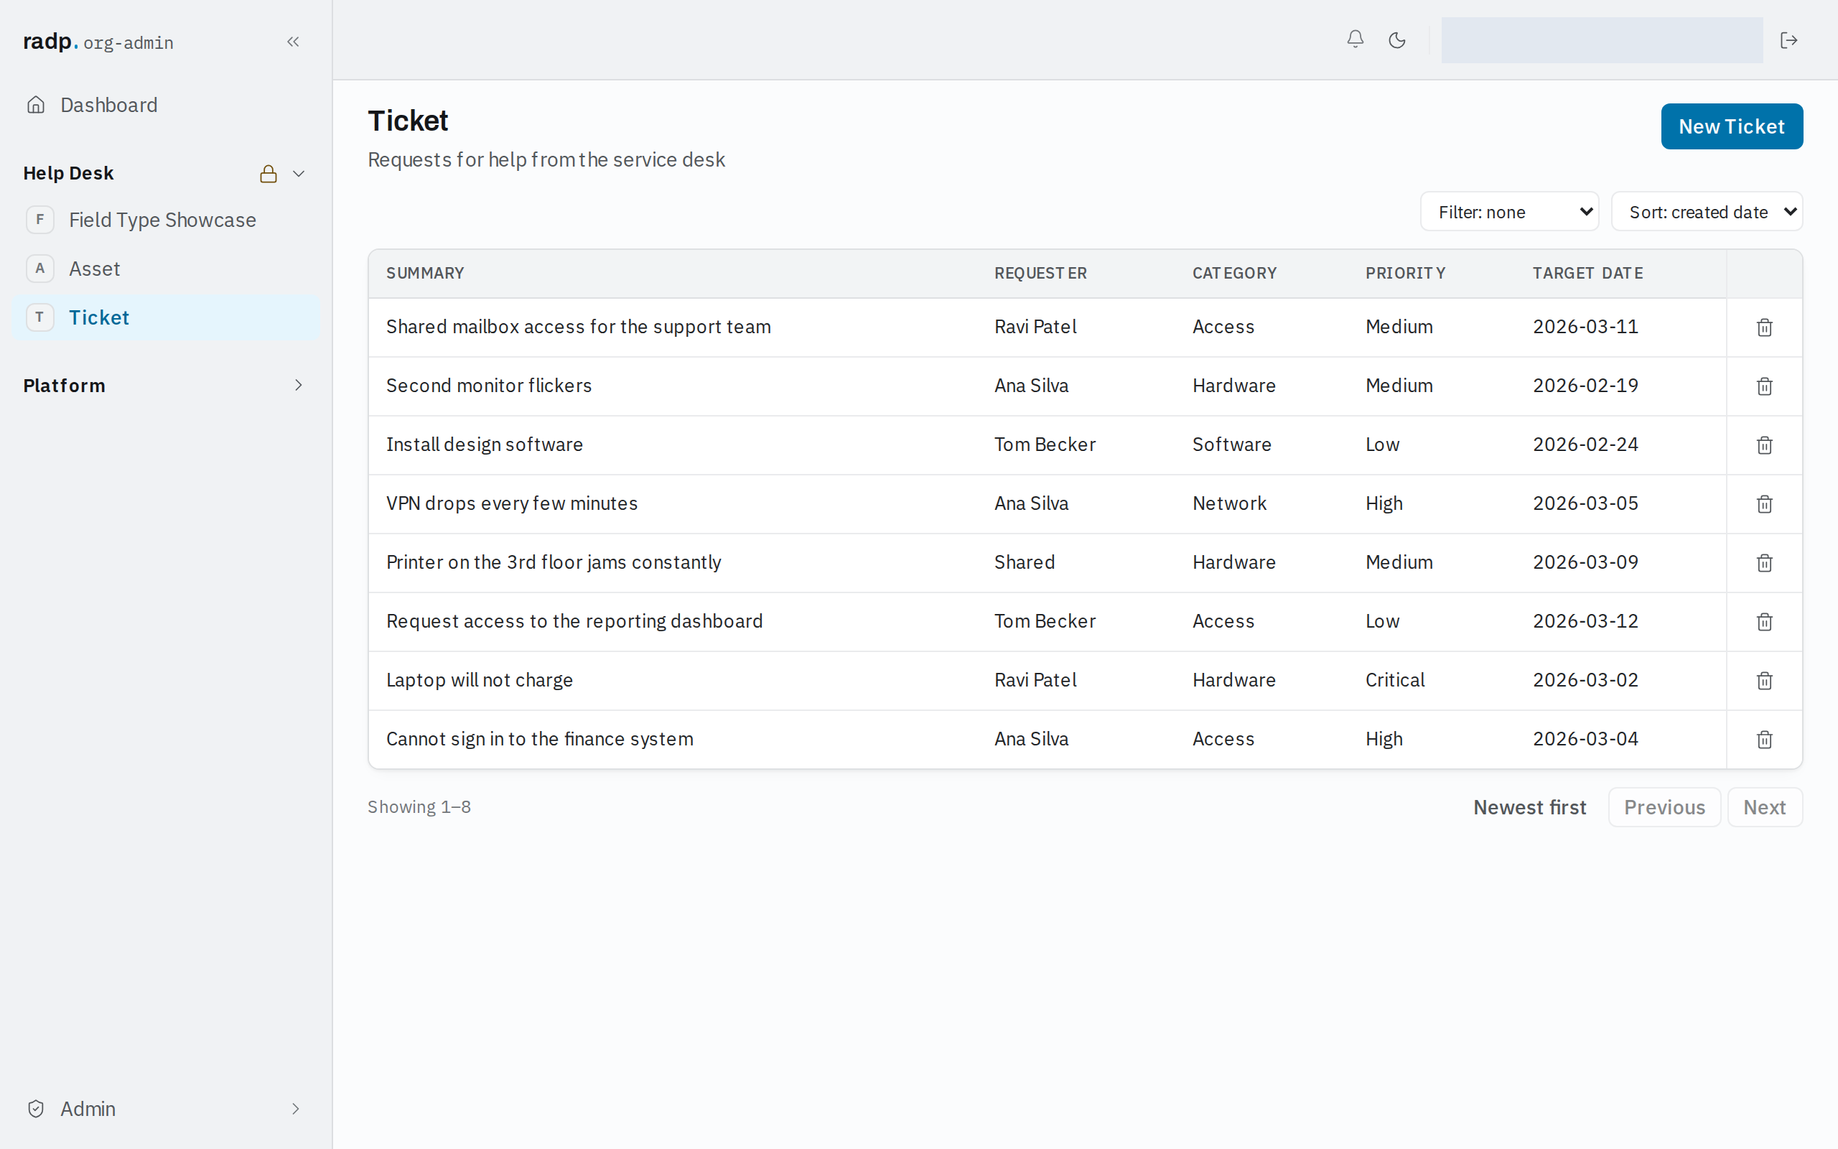Click the Admin shield icon
1838x1149 pixels.
(x=36, y=1109)
